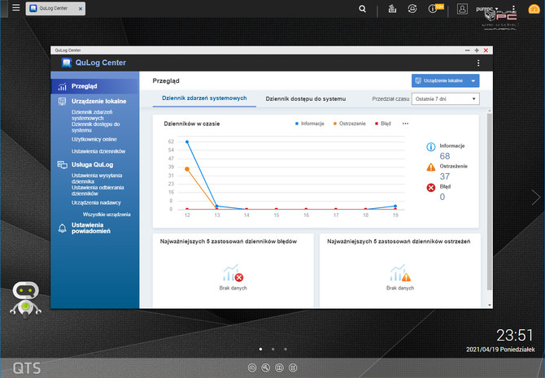
Task: Click the user profile icon in top bar
Action: 462,9
